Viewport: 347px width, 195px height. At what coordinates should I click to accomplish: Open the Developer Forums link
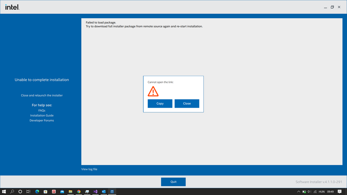(x=42, y=120)
